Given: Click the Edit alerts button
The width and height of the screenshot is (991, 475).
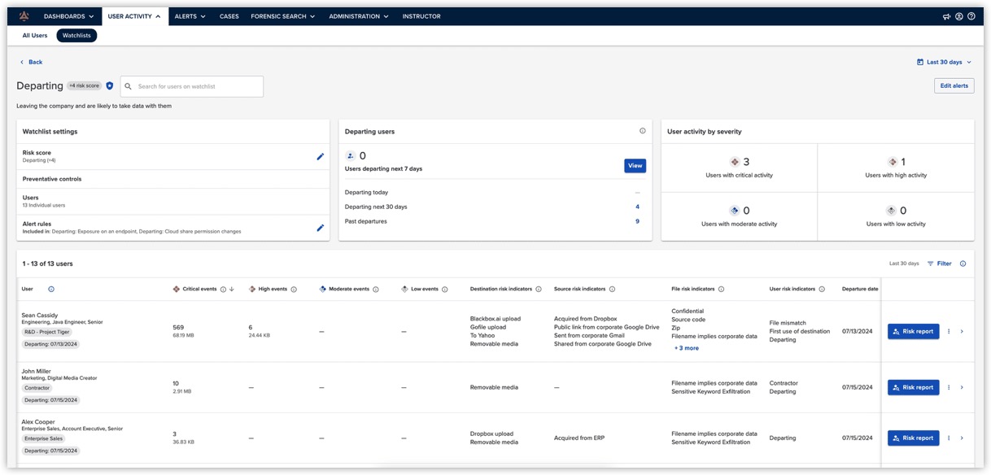Looking at the screenshot, I should pos(954,86).
